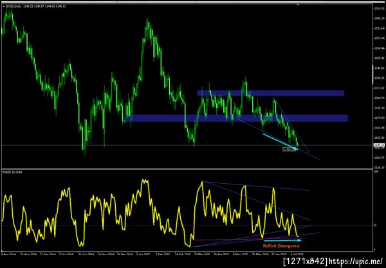This screenshot has height=268, width=386.
Task: Select the cyan arrow on the price chart
Action: [x=280, y=141]
